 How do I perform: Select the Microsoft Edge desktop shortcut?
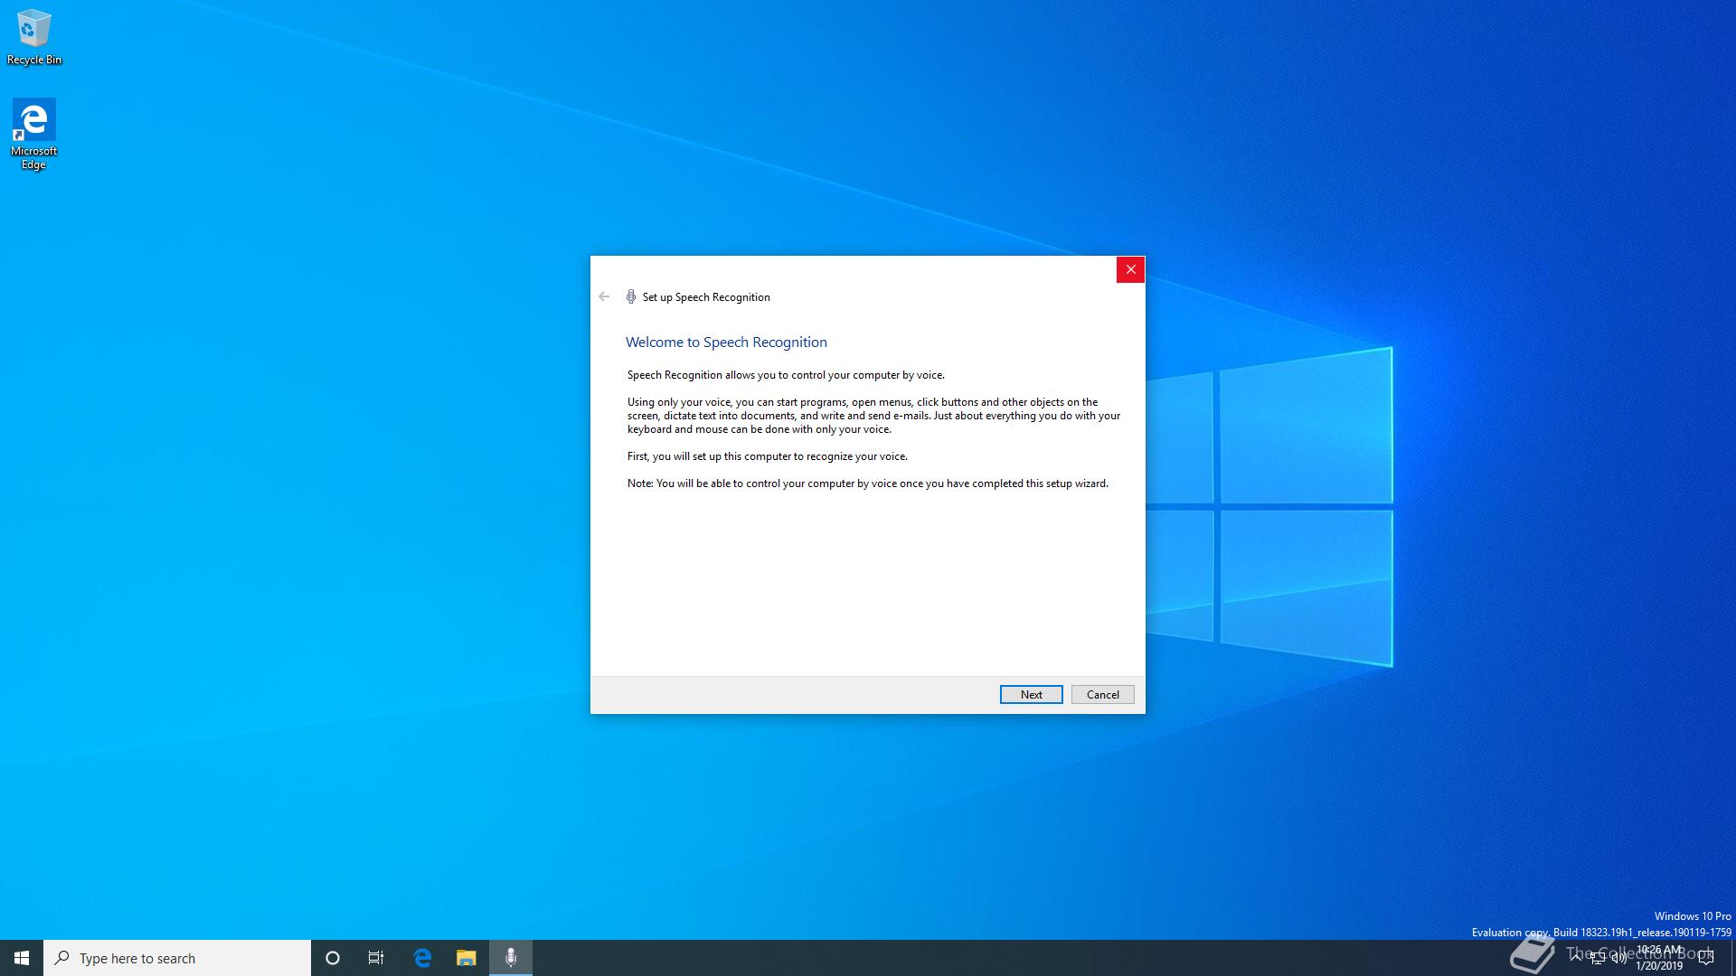tap(33, 133)
